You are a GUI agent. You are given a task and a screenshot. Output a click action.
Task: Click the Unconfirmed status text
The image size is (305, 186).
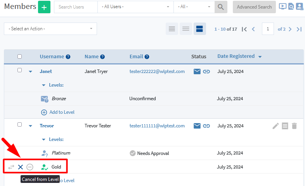[x=142, y=99]
